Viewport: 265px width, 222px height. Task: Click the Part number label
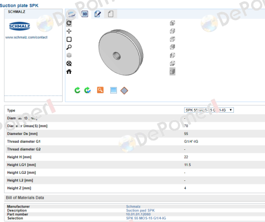point(18,214)
